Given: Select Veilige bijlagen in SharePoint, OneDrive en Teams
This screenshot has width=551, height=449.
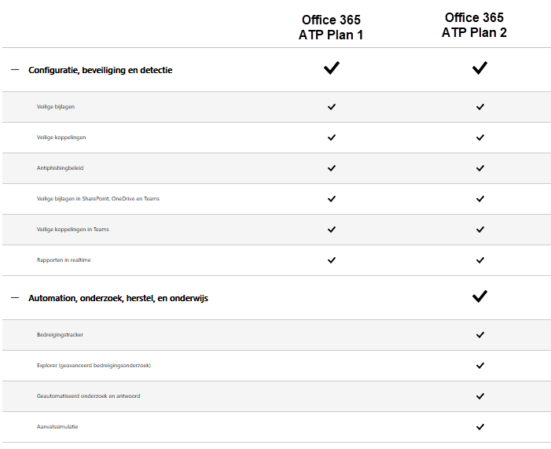Looking at the screenshot, I should coord(98,199).
